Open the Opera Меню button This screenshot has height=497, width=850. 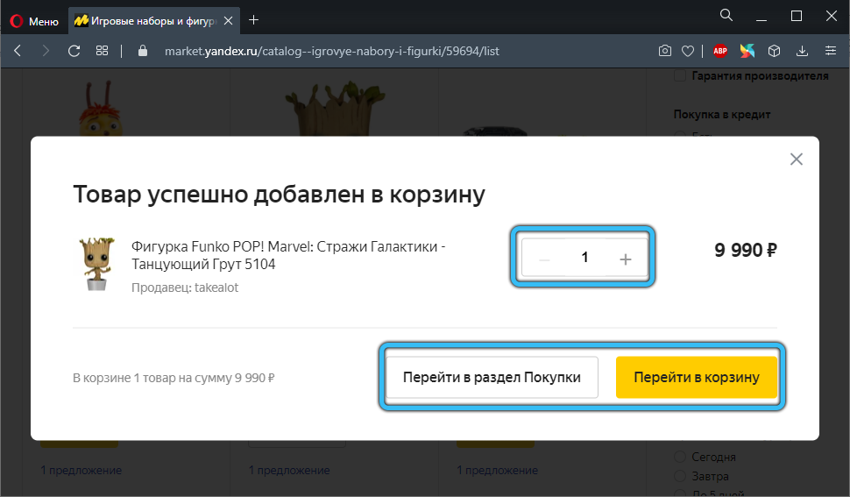coord(33,21)
